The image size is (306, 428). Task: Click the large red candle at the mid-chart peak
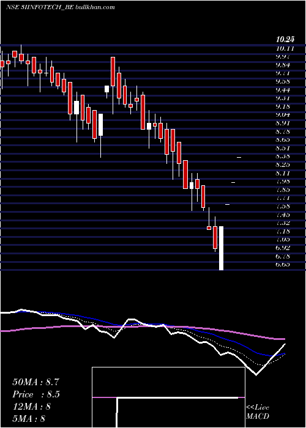click(x=113, y=72)
